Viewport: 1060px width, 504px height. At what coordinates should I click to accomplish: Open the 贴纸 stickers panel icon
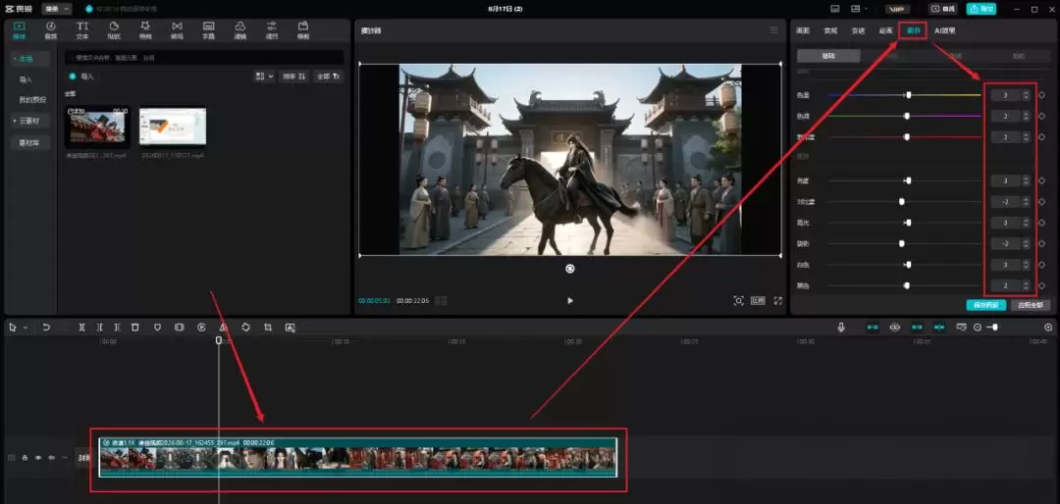click(114, 29)
